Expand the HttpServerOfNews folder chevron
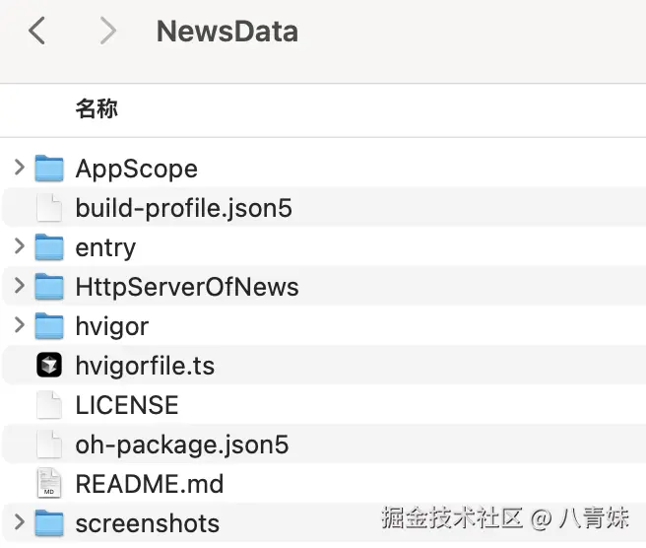The width and height of the screenshot is (646, 548). point(19,286)
